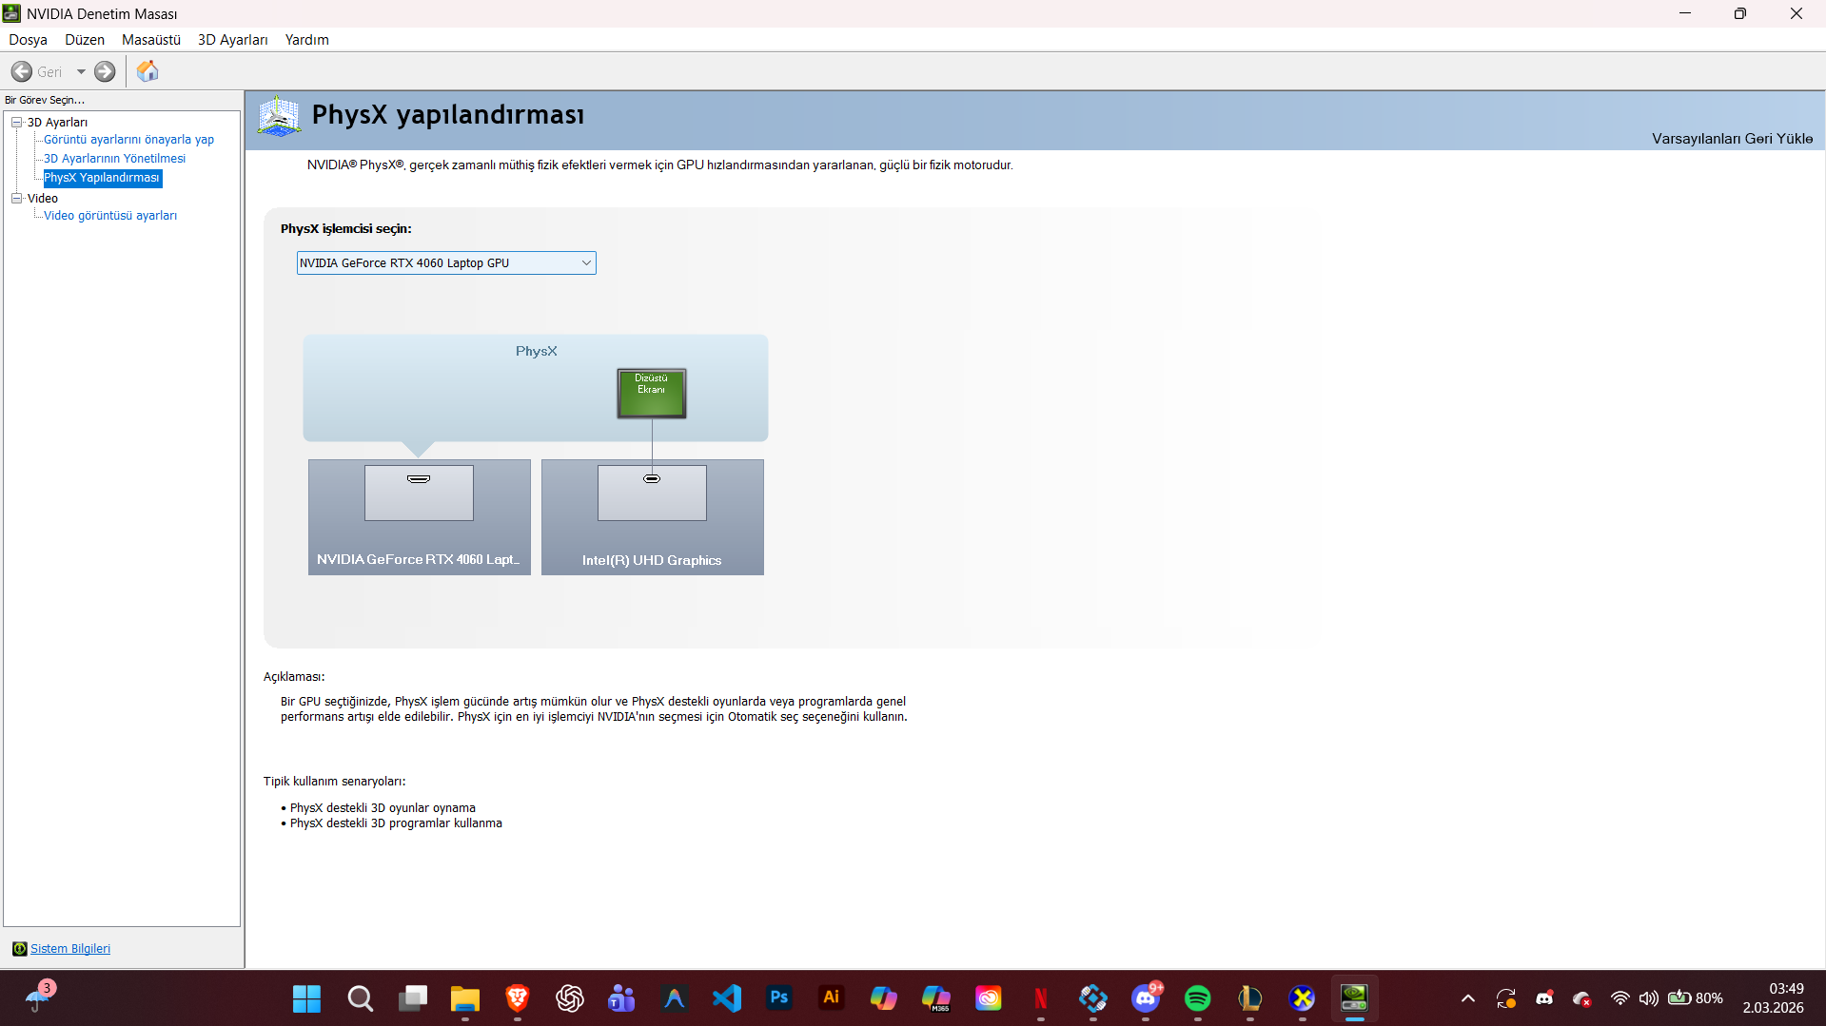
Task: Open Spotify from the taskbar
Action: [1197, 998]
